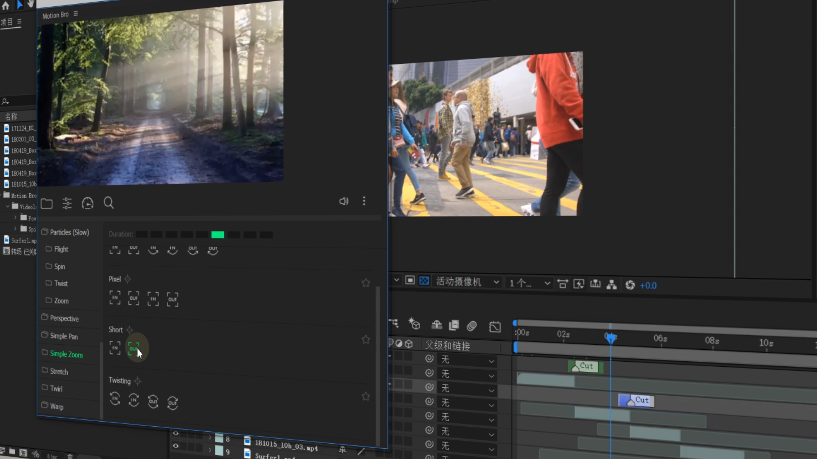Click the blue Cut marker on timeline

[x=636, y=400]
